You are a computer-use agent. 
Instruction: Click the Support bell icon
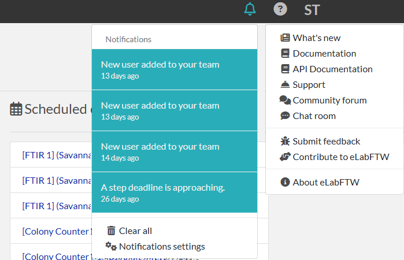pyautogui.click(x=285, y=85)
